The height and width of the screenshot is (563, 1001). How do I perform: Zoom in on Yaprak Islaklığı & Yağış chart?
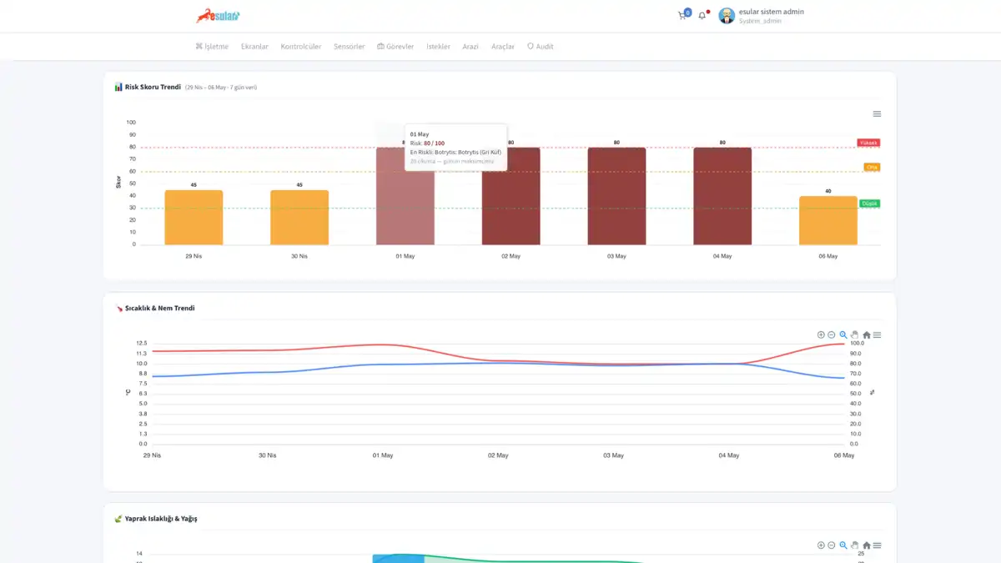tap(821, 545)
